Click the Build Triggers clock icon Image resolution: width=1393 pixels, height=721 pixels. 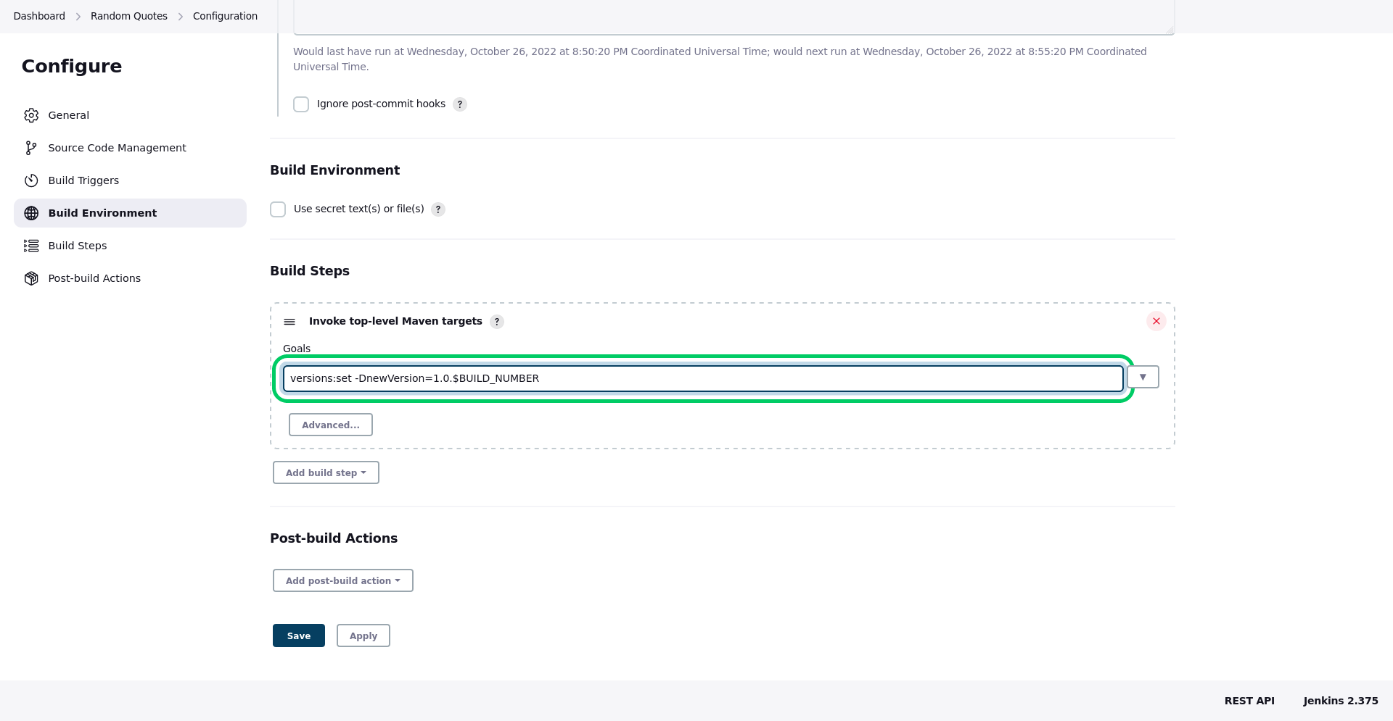pos(31,180)
